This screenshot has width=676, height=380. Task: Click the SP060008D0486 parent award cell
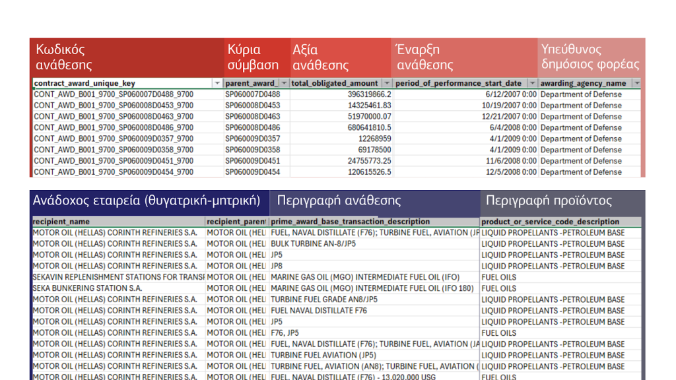[256, 128]
